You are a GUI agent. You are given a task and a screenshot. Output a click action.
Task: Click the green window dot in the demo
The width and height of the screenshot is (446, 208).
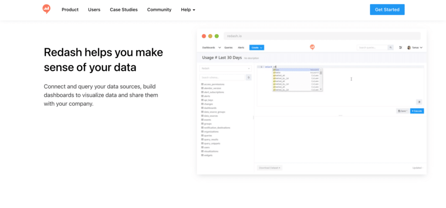coord(217,36)
